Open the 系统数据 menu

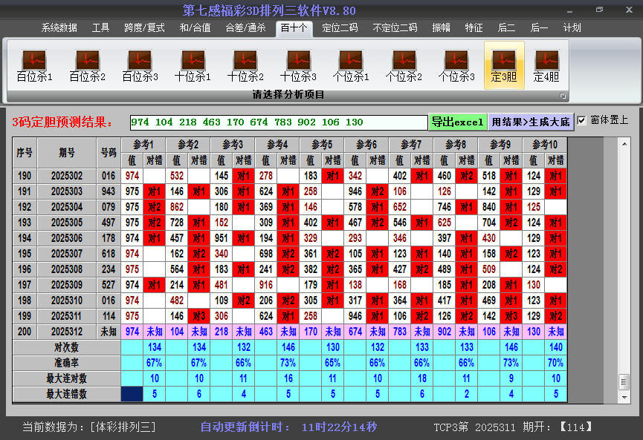[x=59, y=28]
